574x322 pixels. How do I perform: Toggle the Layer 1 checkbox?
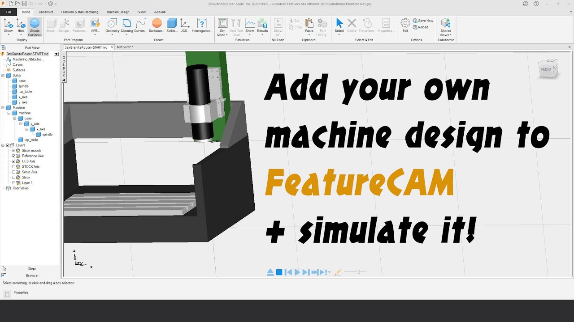pos(13,183)
